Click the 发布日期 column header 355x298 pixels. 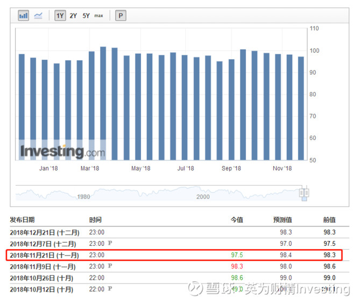pyautogui.click(x=22, y=219)
